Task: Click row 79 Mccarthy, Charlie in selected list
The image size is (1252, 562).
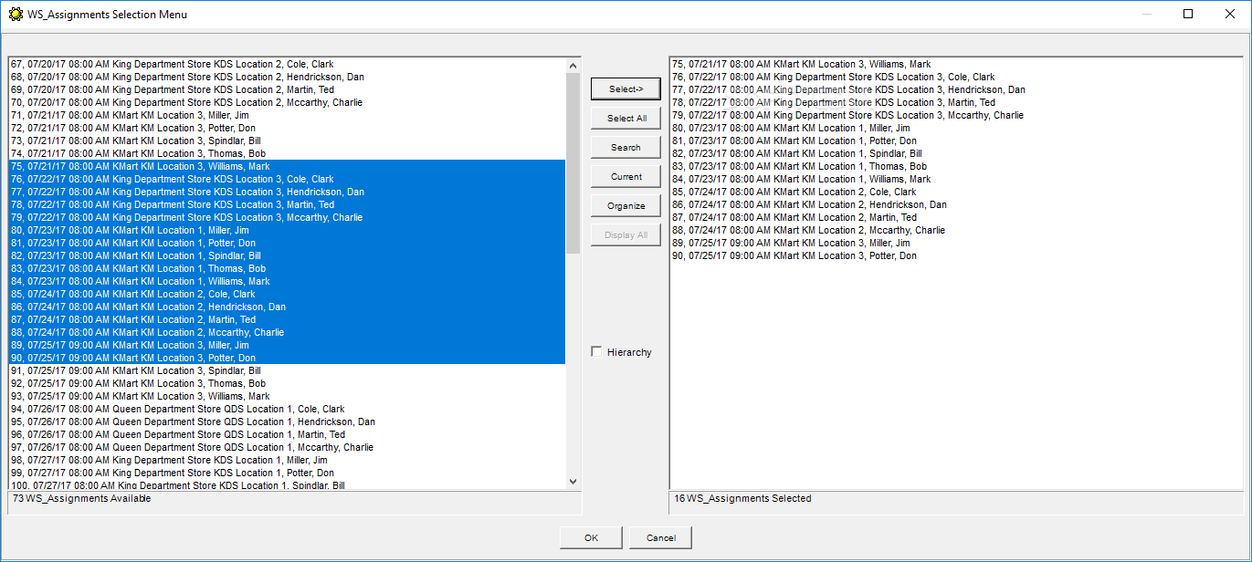Action: pyautogui.click(x=956, y=115)
